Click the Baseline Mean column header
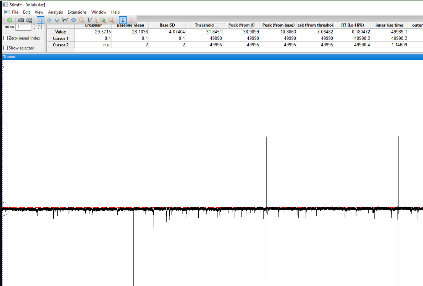Image resolution: width=423 pixels, height=286 pixels. [130, 25]
